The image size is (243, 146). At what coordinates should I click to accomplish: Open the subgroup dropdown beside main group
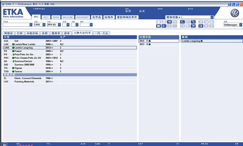point(77,25)
